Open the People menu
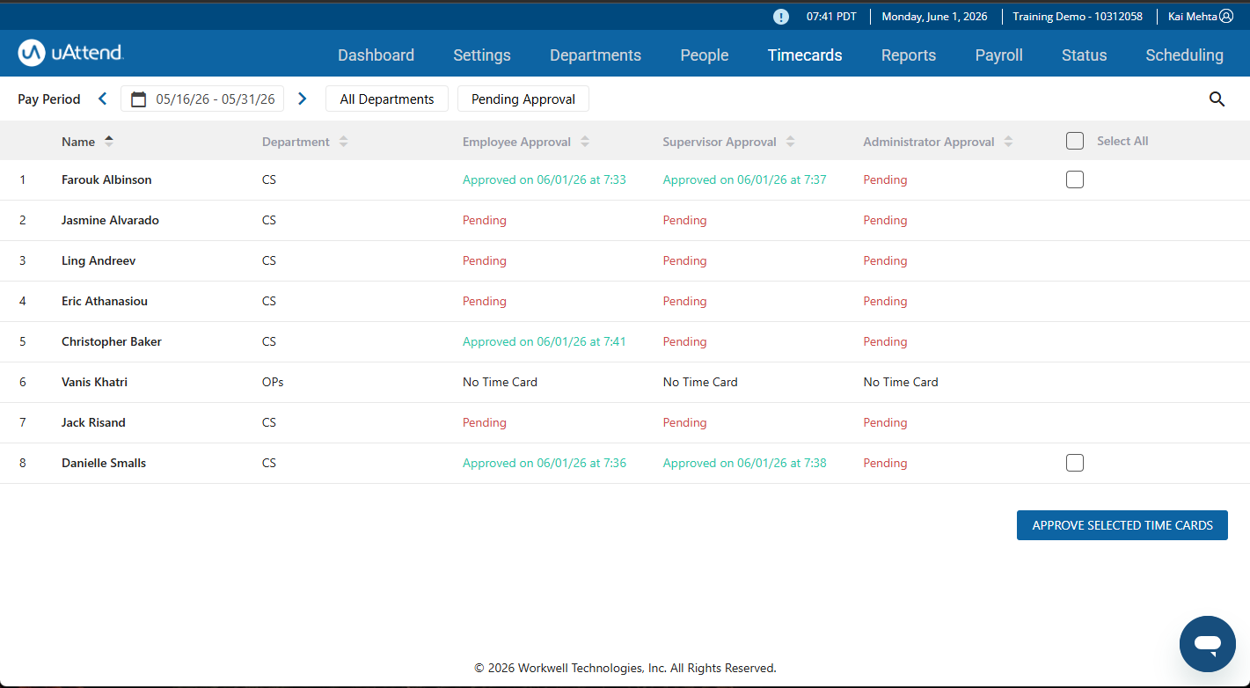This screenshot has width=1250, height=688. click(705, 55)
